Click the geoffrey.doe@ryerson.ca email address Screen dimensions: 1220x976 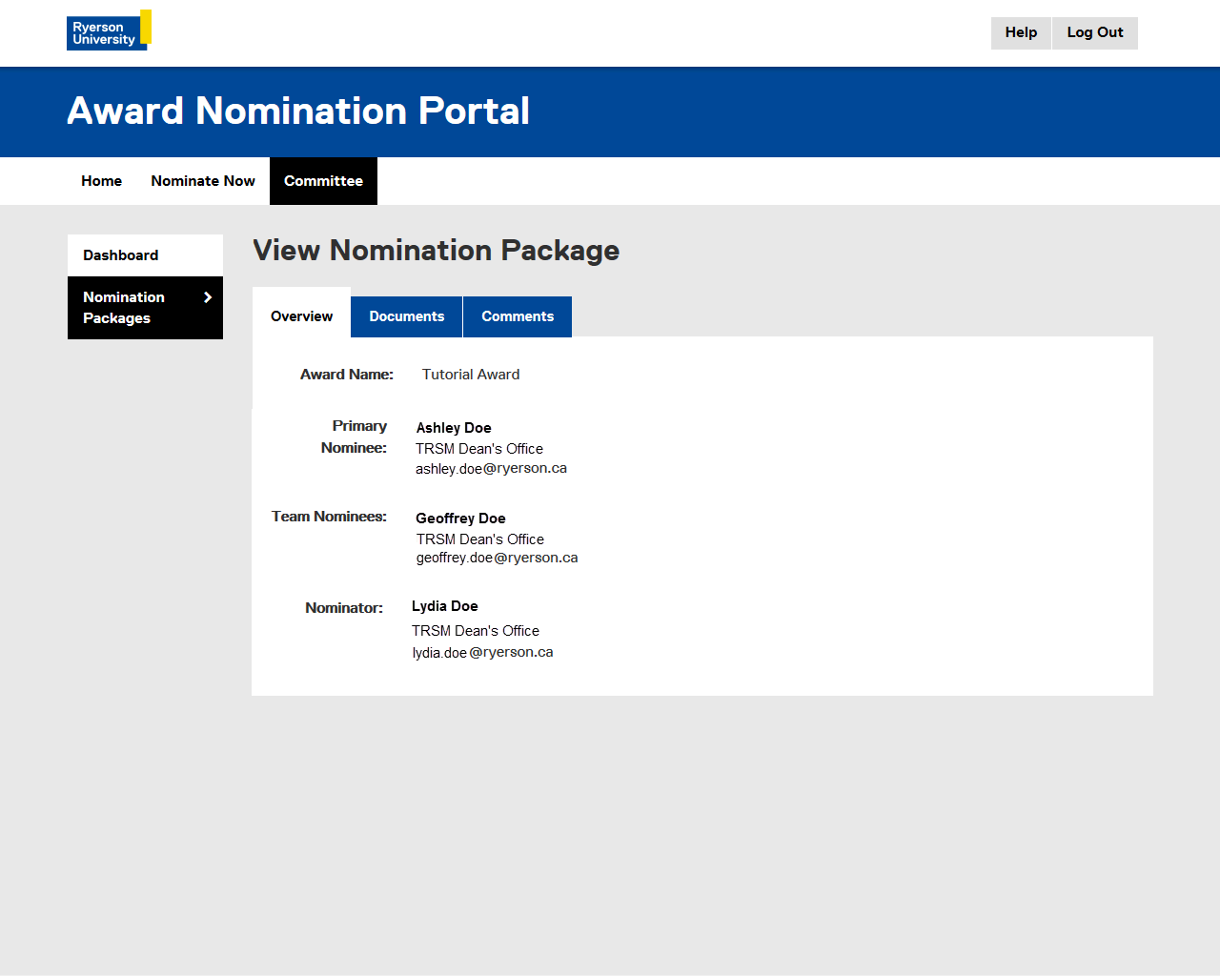click(x=497, y=559)
